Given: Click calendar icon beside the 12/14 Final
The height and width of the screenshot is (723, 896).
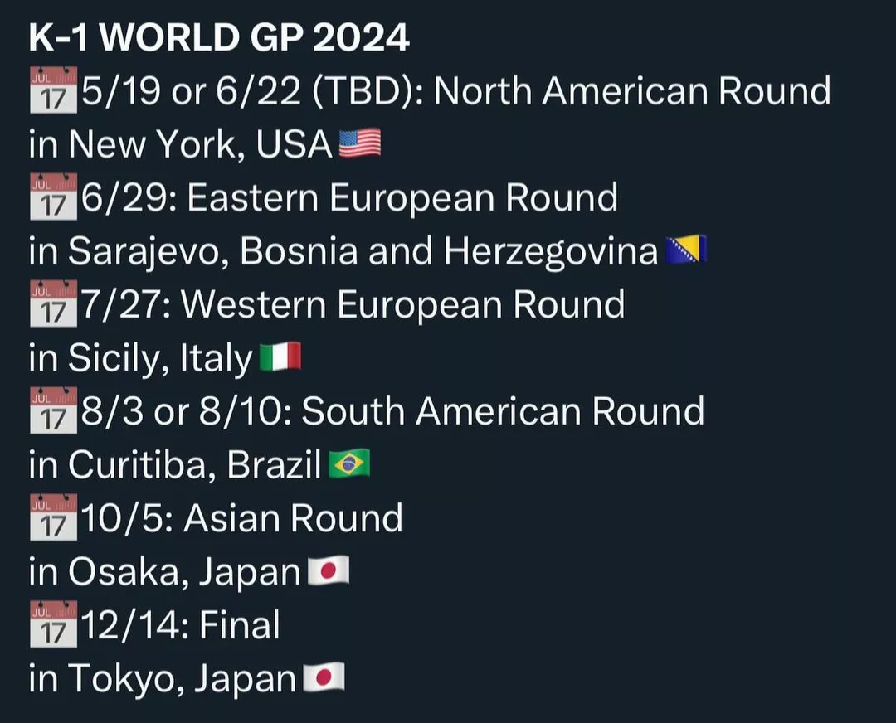Looking at the screenshot, I should (53, 625).
